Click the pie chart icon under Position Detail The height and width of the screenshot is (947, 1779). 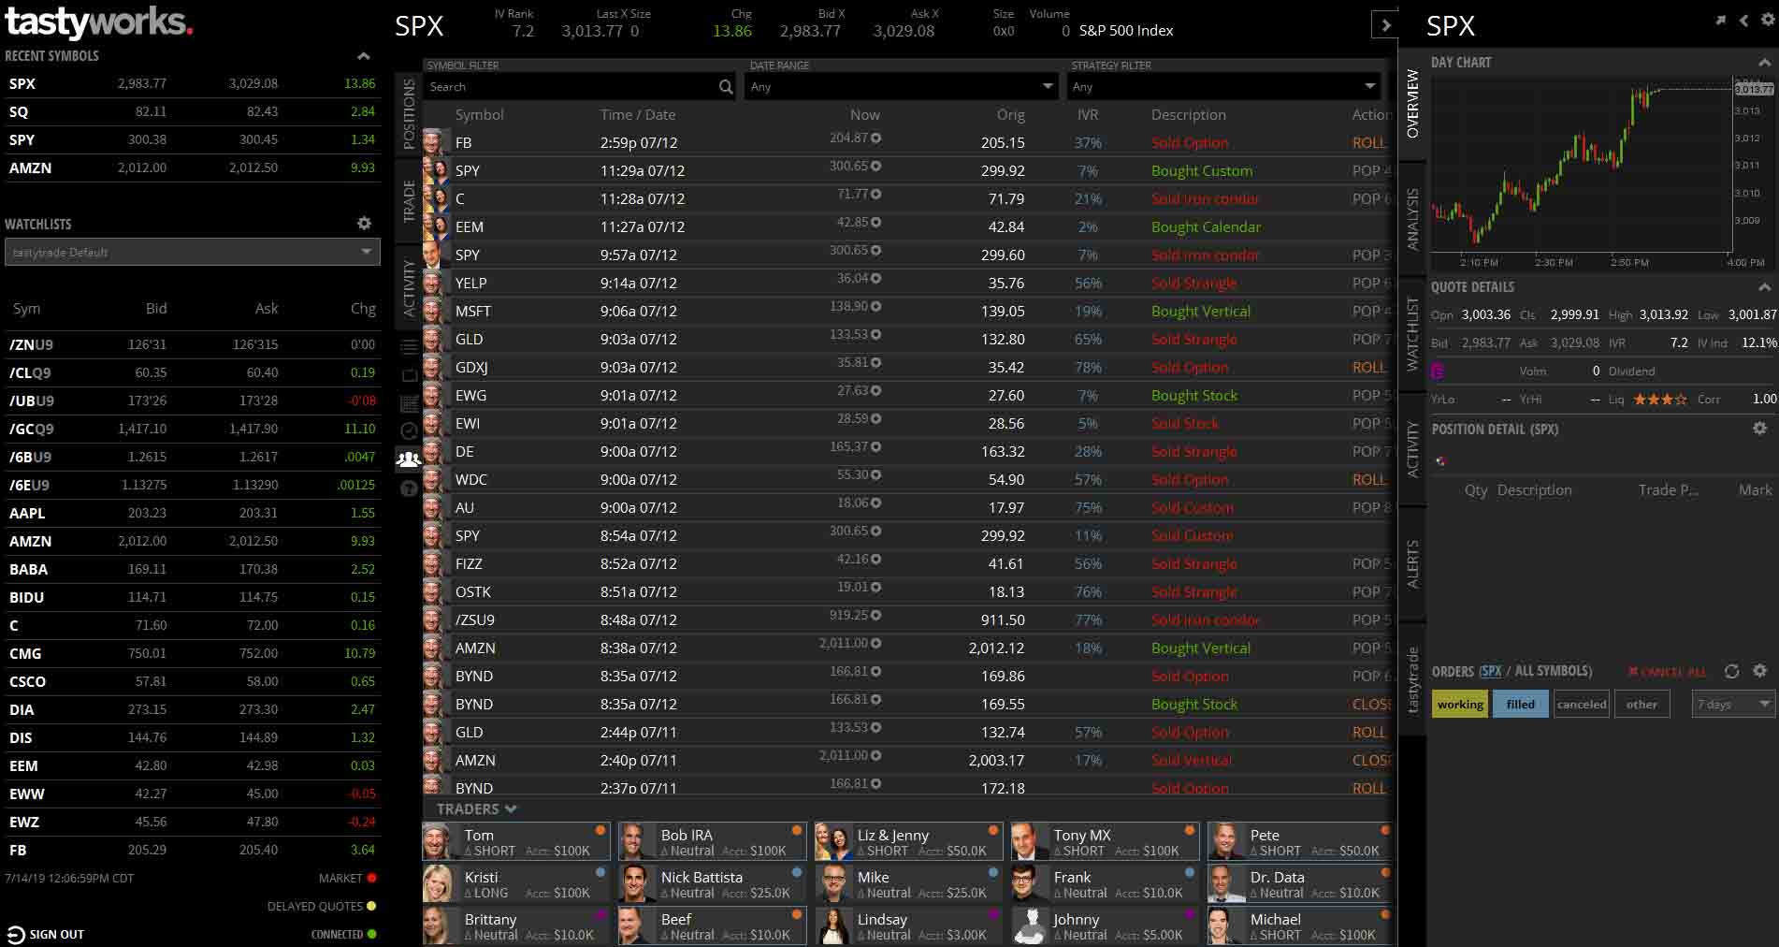coord(1441,460)
